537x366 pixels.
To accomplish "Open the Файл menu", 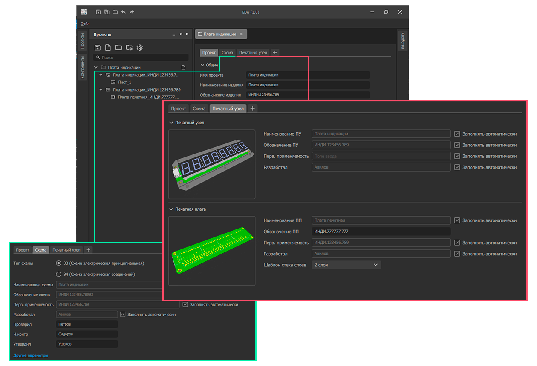I will pyautogui.click(x=85, y=24).
